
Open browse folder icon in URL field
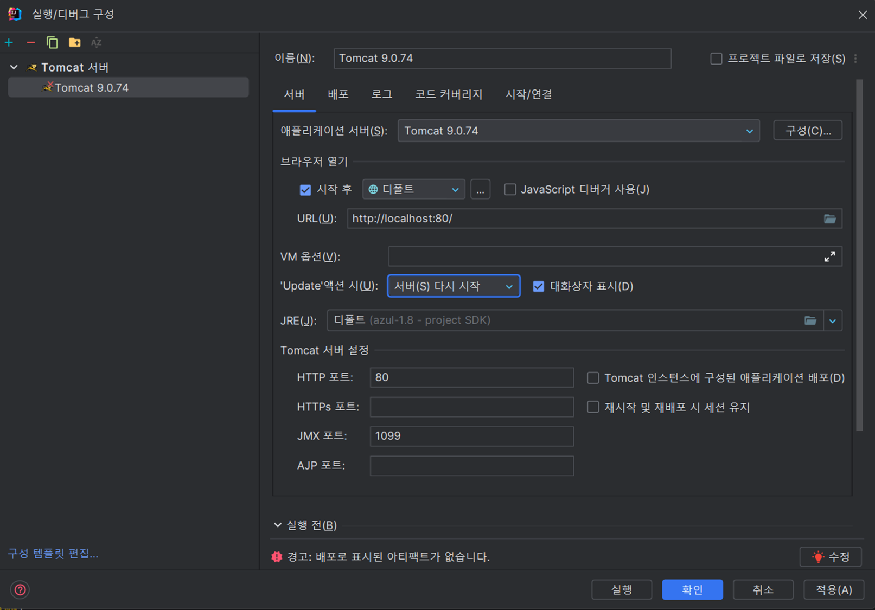(x=830, y=219)
